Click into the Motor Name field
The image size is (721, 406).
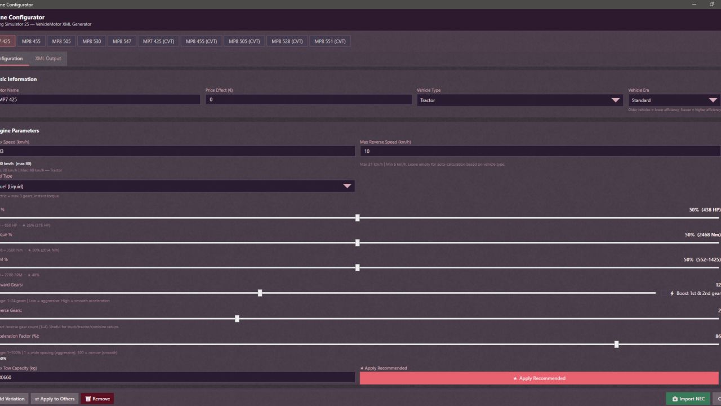100,99
